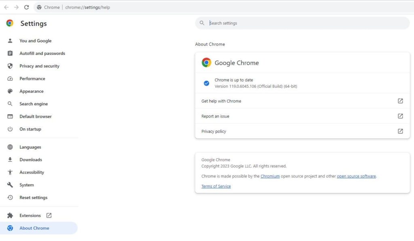Open the Autofill and passwords section
Viewport: 414px width, 241px height.
(x=42, y=53)
